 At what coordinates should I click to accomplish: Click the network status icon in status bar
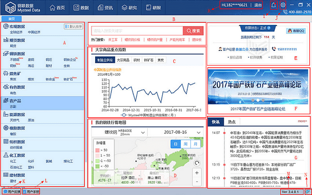point(308,191)
